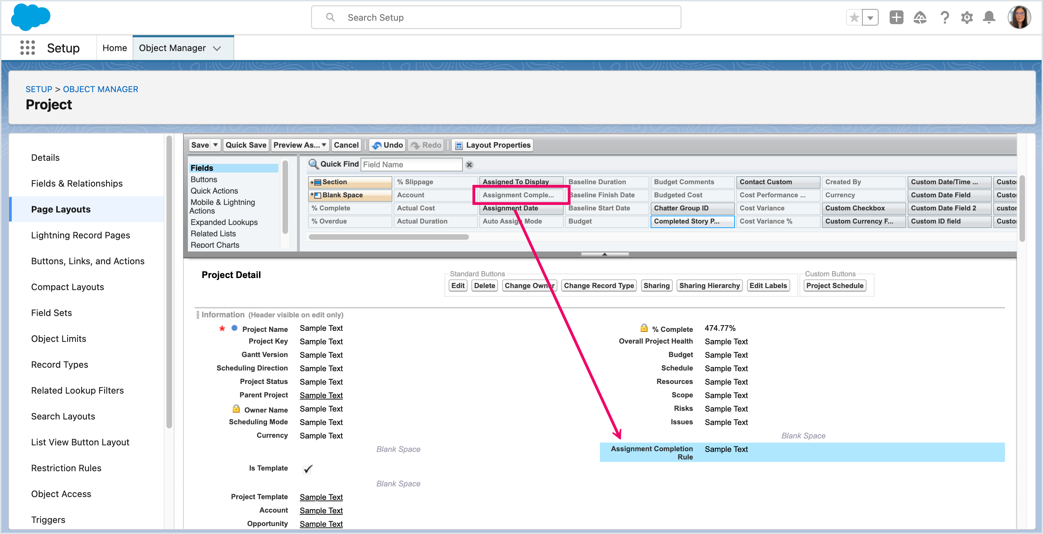Open the Preview As dropdown
This screenshot has width=1043, height=534.
coord(300,145)
